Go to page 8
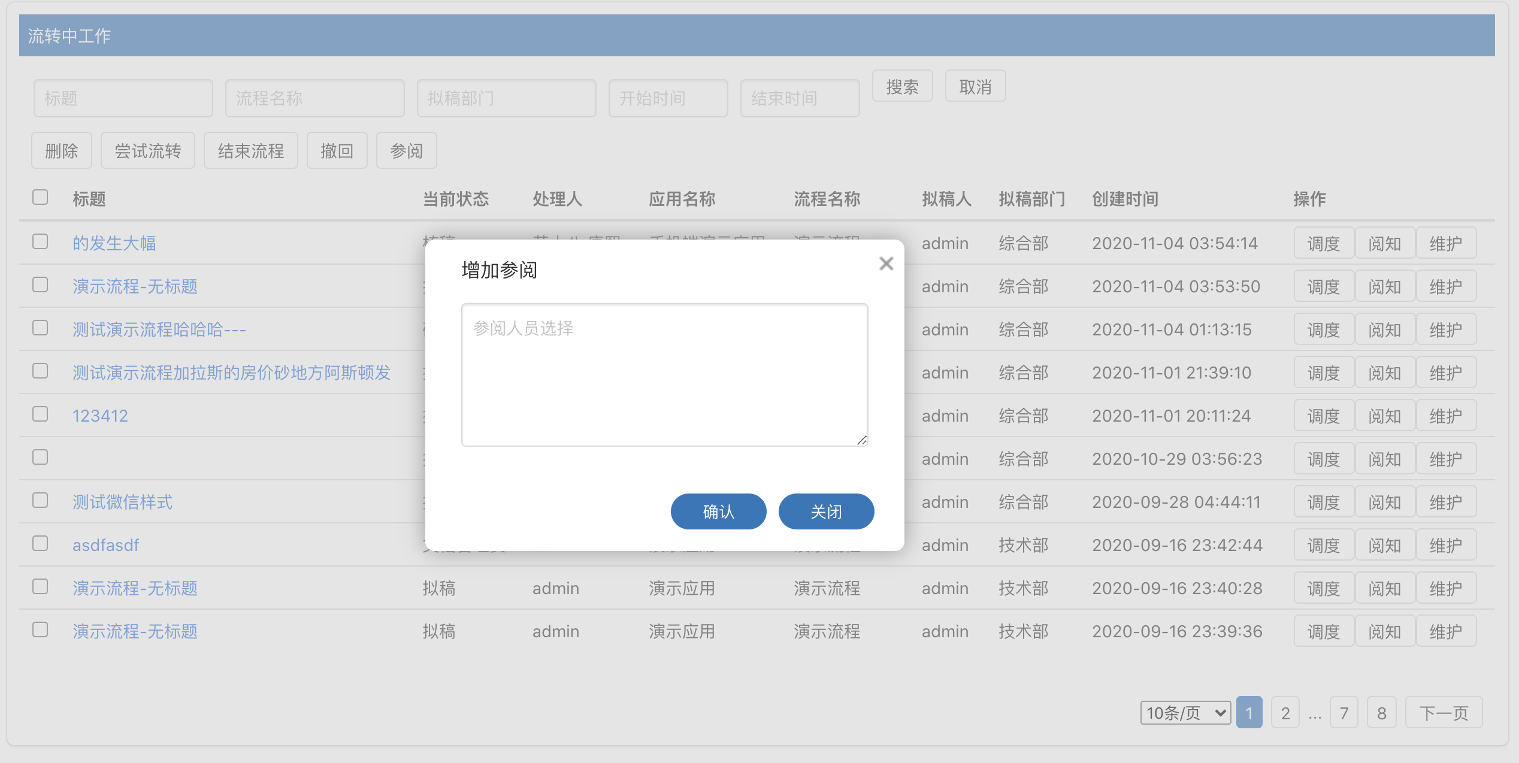This screenshot has height=763, width=1519. [x=1382, y=713]
